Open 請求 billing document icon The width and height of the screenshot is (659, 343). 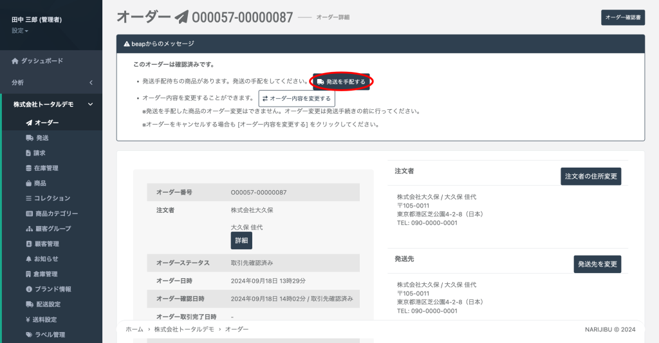(x=28, y=153)
